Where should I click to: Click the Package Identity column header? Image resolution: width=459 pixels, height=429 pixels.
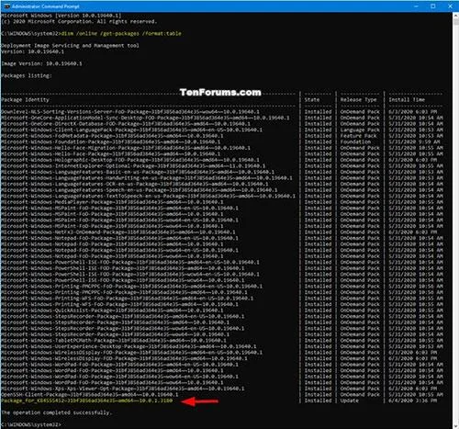tap(25, 100)
